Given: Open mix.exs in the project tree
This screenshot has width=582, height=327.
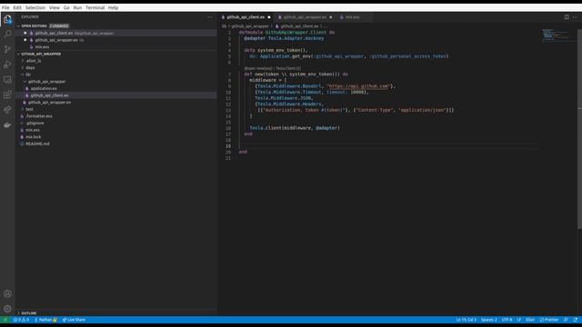Looking at the screenshot, I should [33, 130].
